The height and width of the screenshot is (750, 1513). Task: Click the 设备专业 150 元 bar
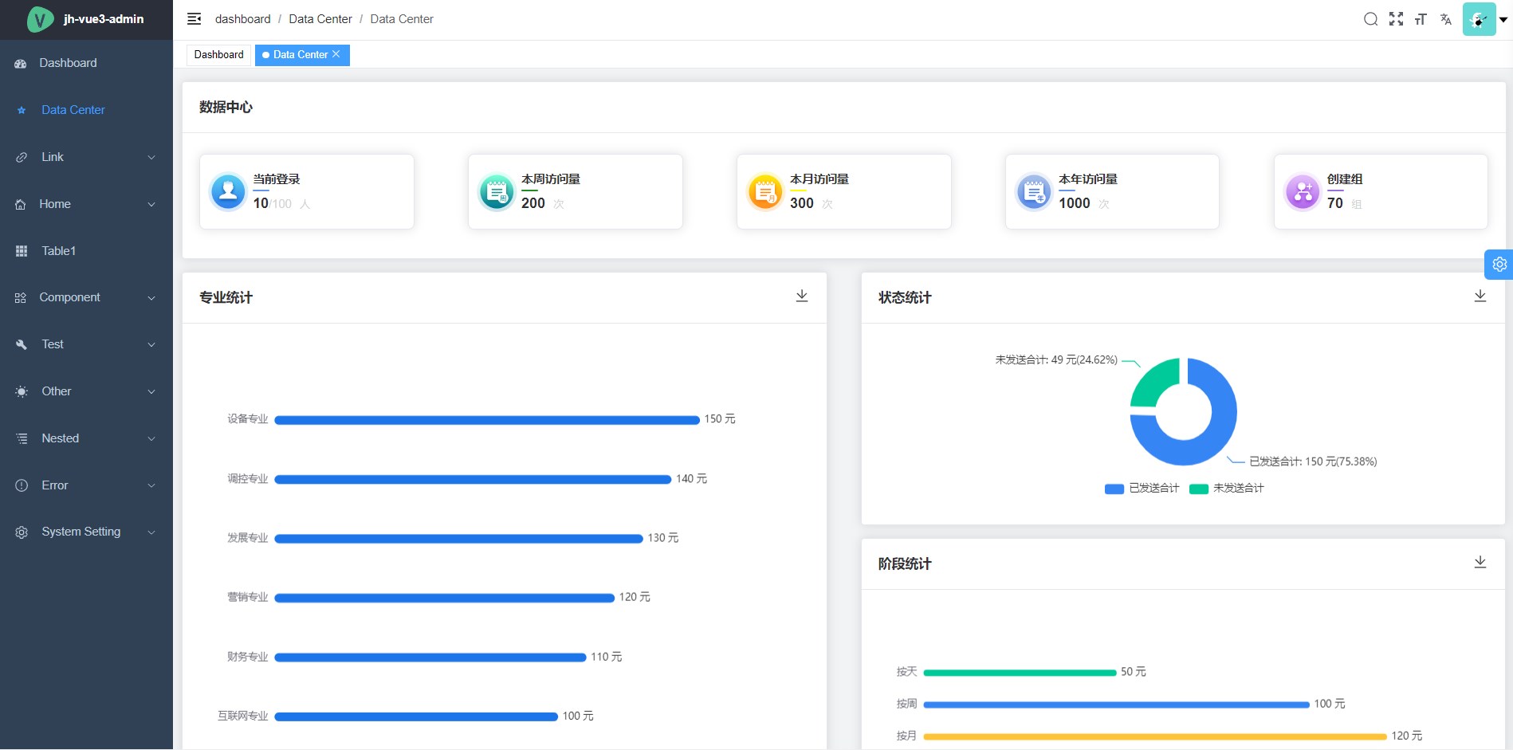point(487,419)
